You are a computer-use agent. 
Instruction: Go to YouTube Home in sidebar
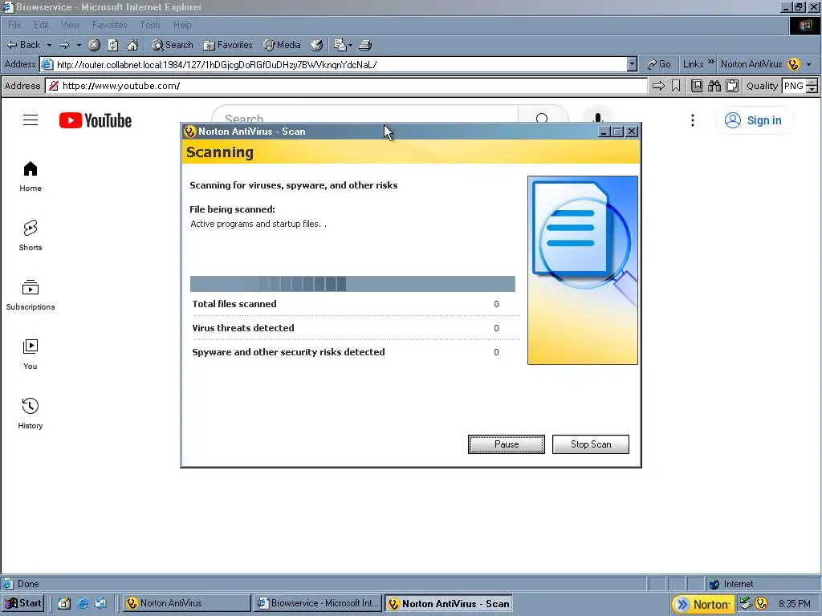click(31, 176)
